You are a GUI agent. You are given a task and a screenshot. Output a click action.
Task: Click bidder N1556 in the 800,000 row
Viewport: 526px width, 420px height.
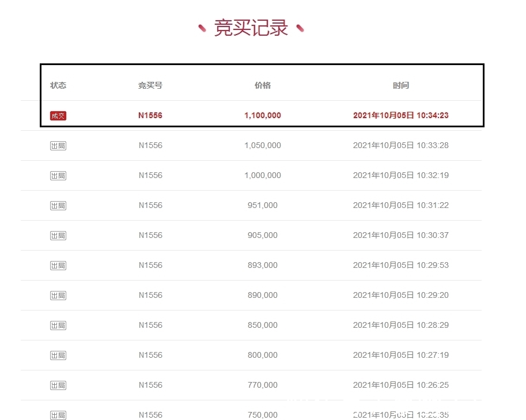coord(150,355)
